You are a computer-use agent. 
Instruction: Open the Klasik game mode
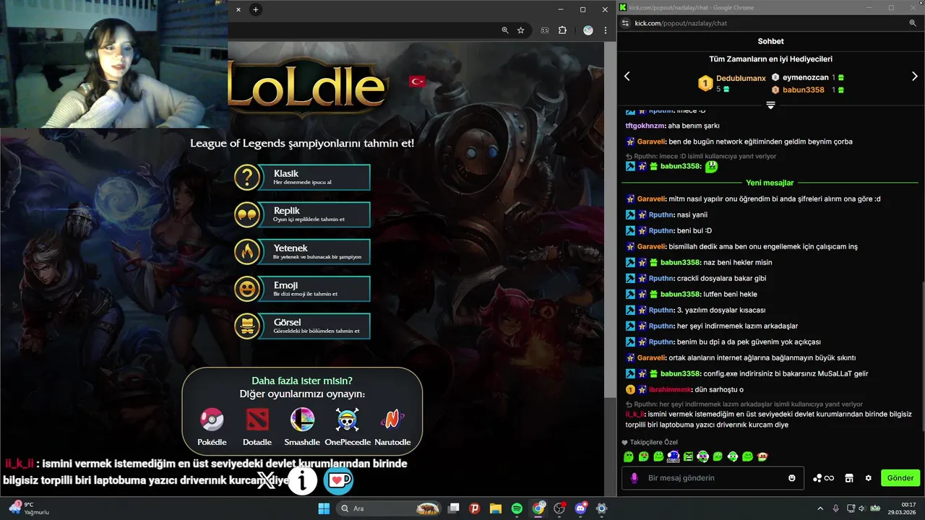click(302, 177)
